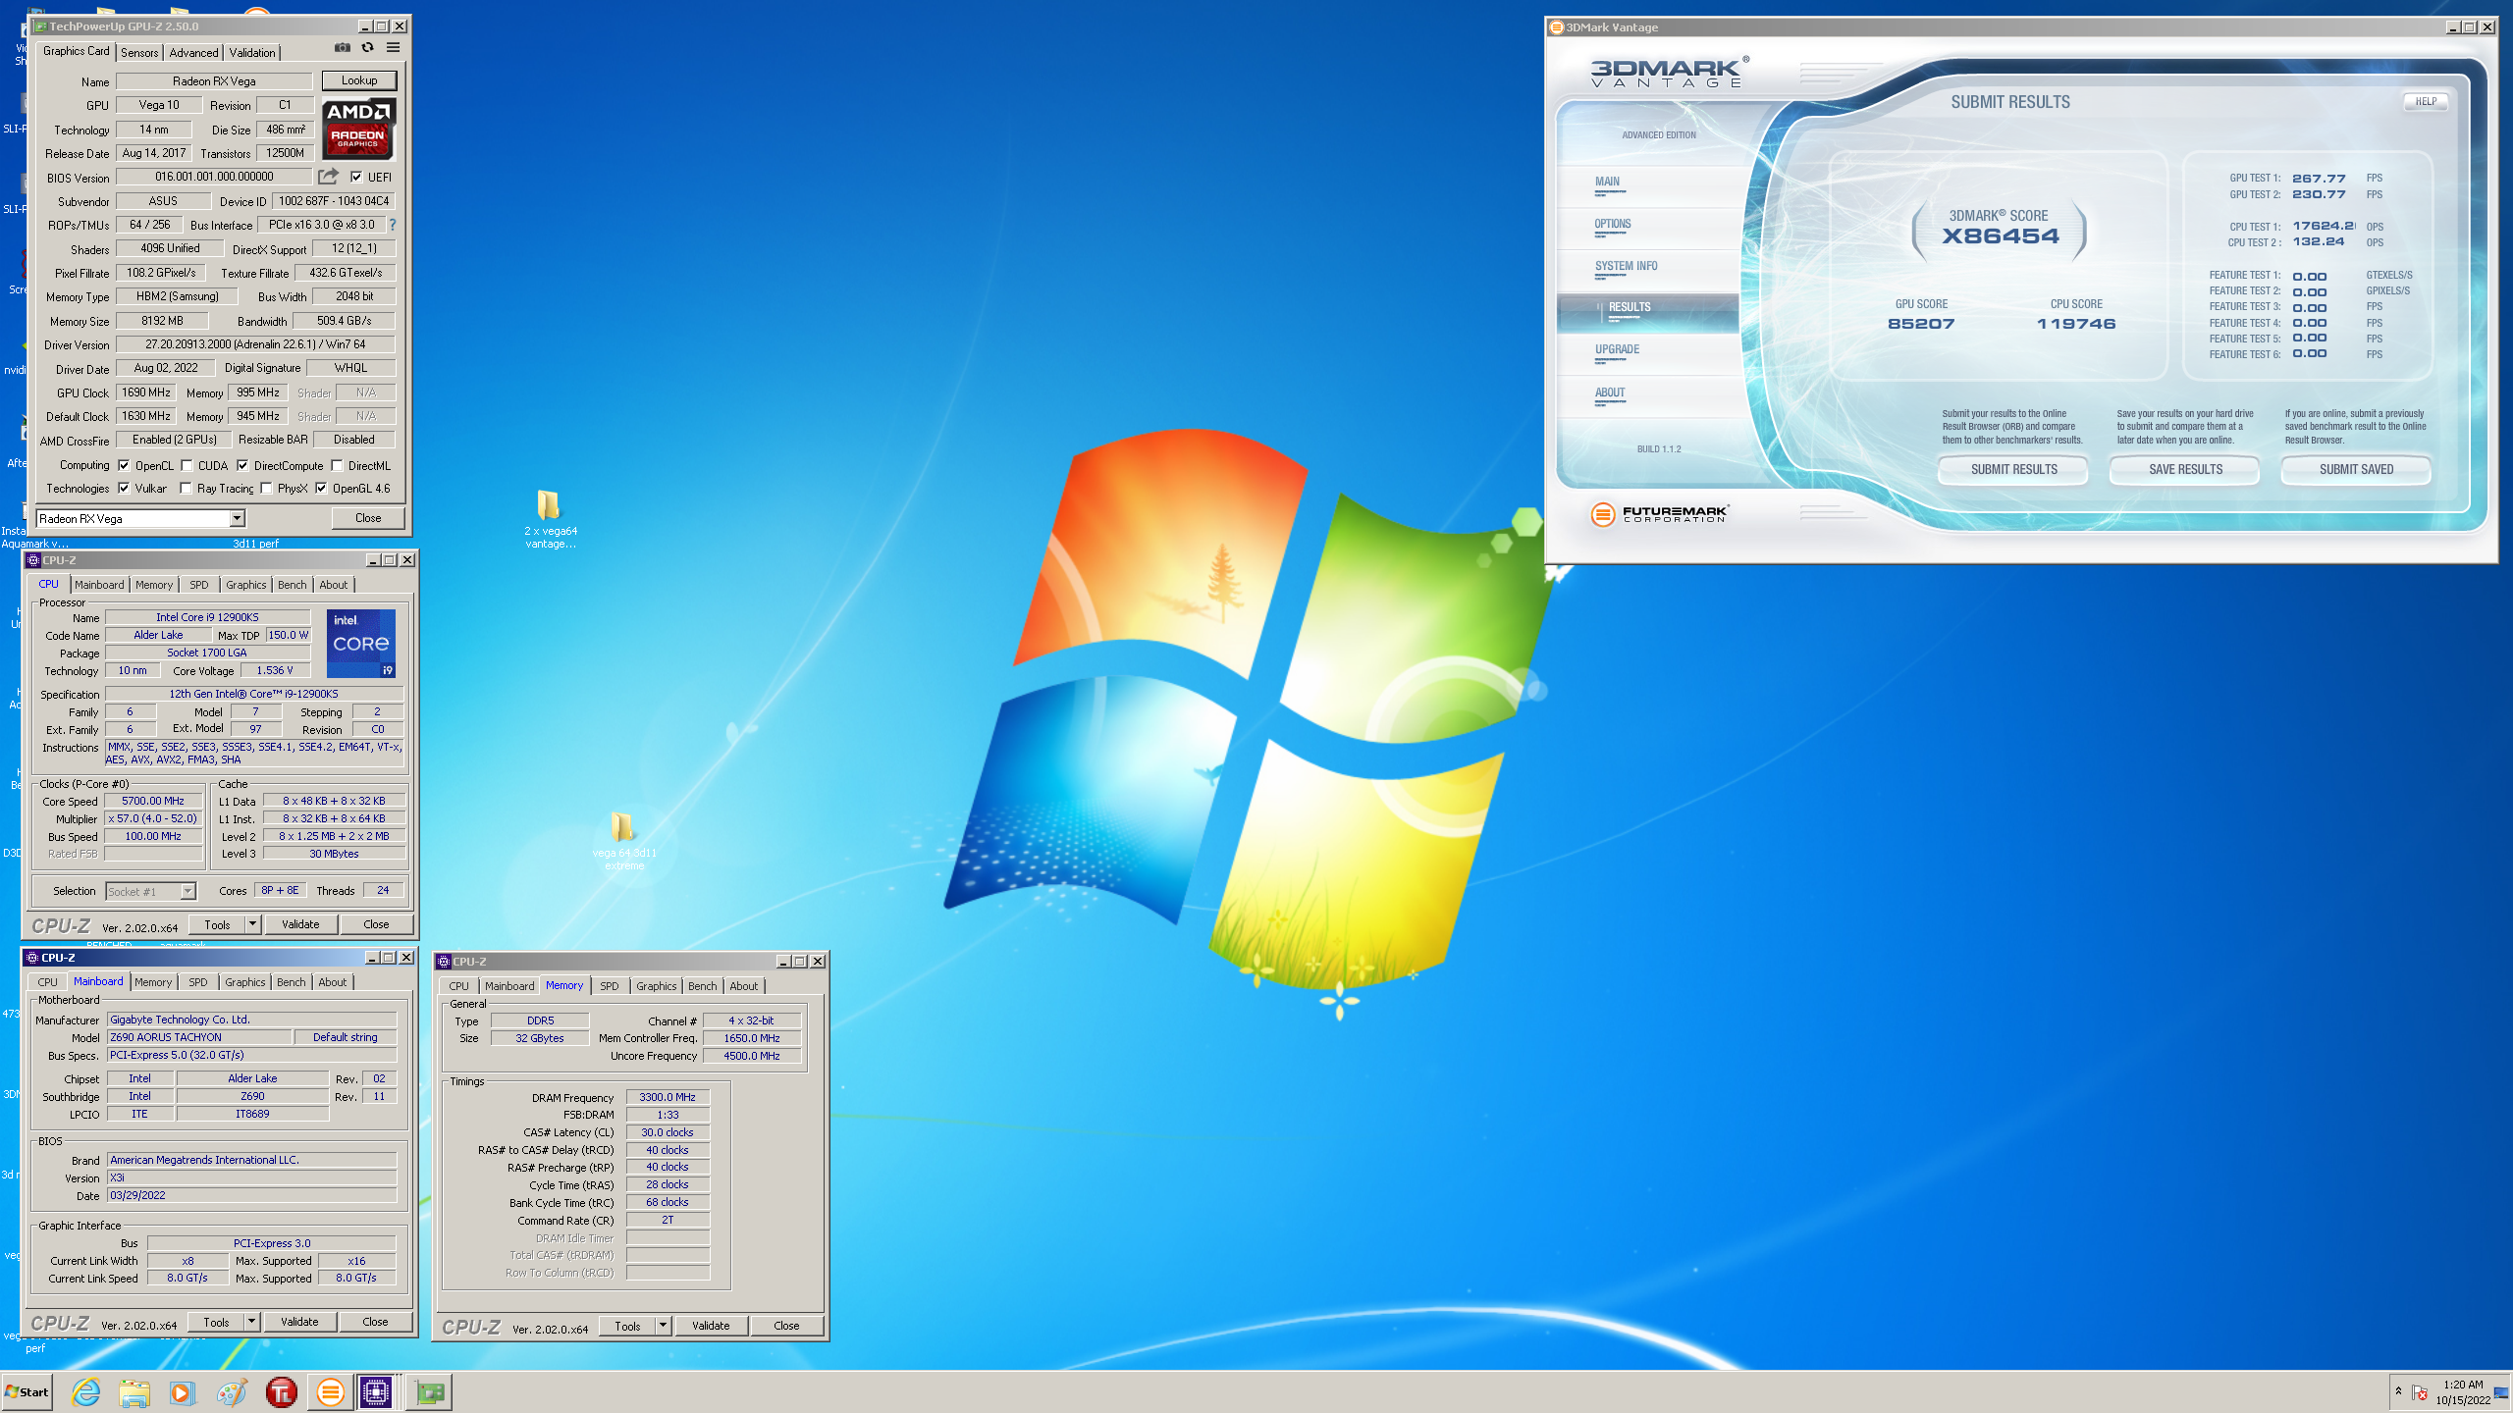Toggle the OpenGL 4.6 checkbox
The image size is (2513, 1413).
point(321,488)
